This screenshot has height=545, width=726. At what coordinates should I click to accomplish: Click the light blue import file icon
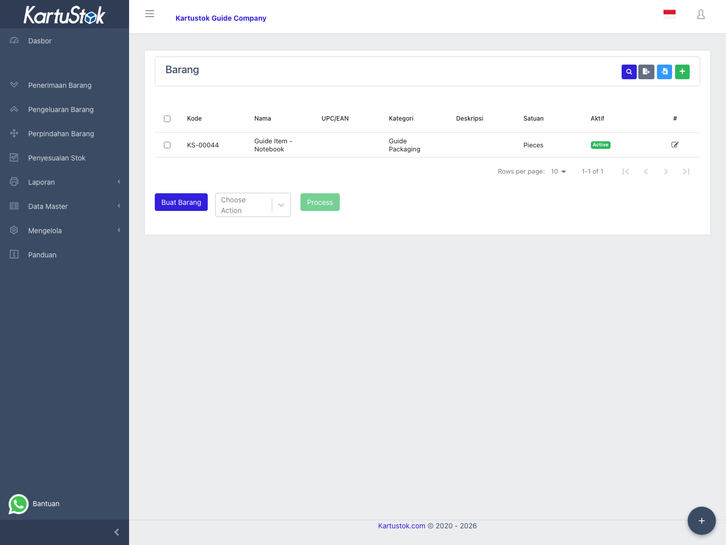[664, 72]
